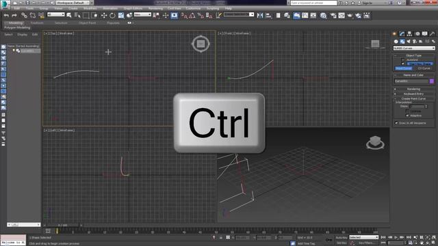Toggle the selection lock icon in status bar
438x246 pixels.
pyautogui.click(x=221, y=237)
